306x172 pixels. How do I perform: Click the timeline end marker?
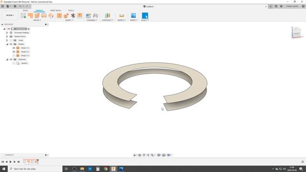click(x=38, y=161)
